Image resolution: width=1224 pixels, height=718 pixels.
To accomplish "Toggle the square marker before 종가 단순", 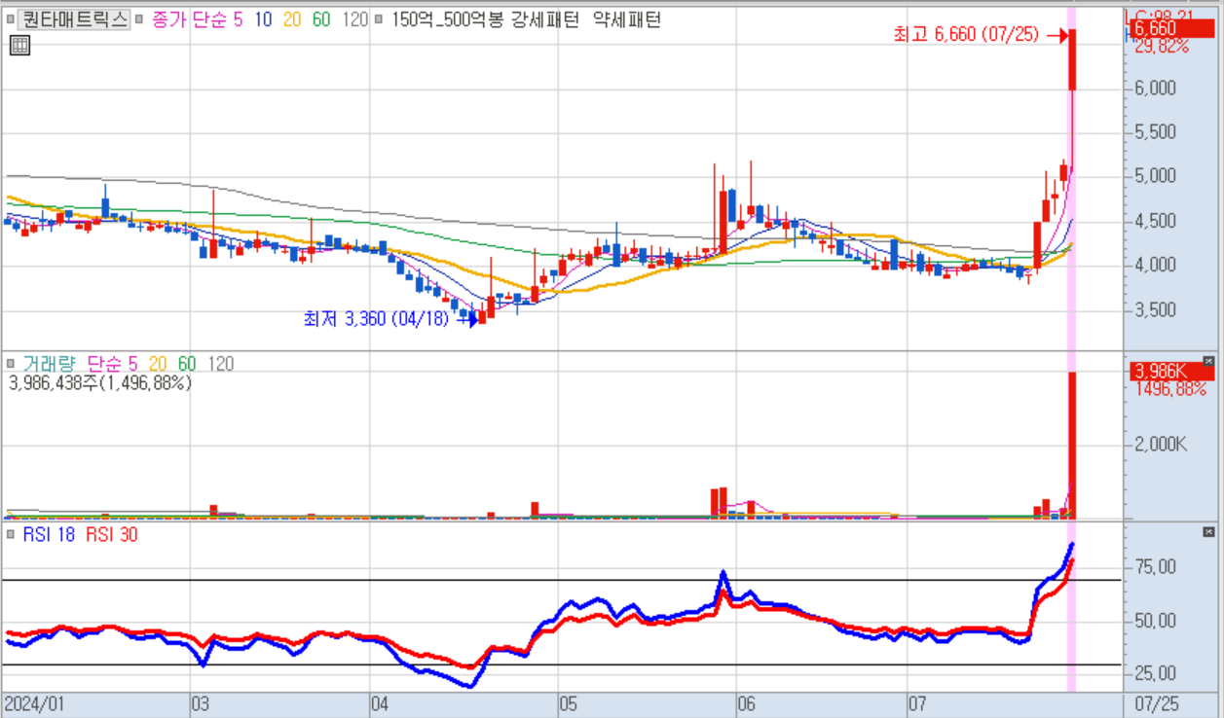I will 140,19.
